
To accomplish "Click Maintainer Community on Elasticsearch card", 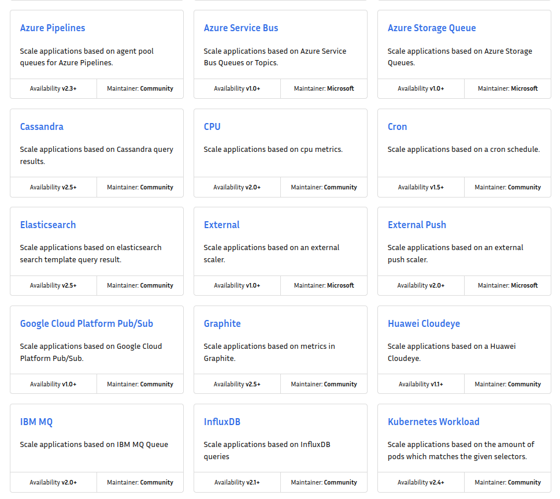I will pyautogui.click(x=140, y=285).
